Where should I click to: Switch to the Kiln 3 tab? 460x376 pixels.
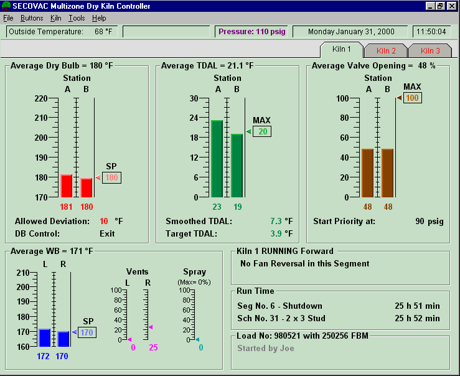click(430, 51)
